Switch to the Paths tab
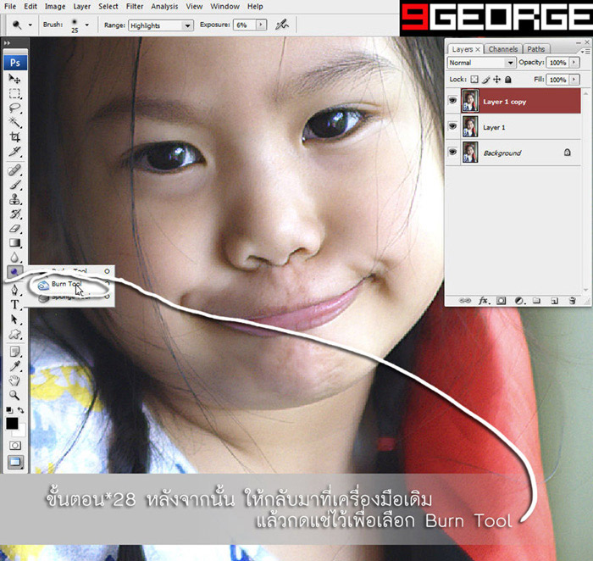The width and height of the screenshot is (593, 561). [x=536, y=49]
